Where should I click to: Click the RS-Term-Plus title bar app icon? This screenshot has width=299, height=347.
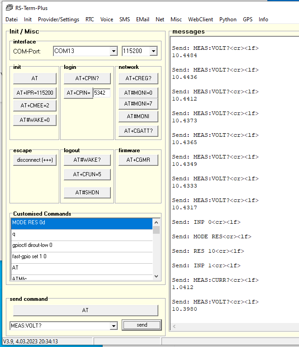click(x=9, y=8)
